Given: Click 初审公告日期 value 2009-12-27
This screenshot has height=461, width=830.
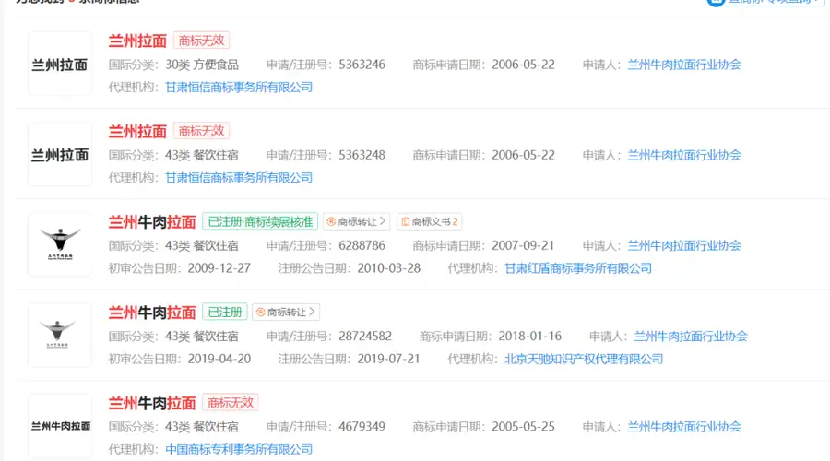Looking at the screenshot, I should 219,268.
